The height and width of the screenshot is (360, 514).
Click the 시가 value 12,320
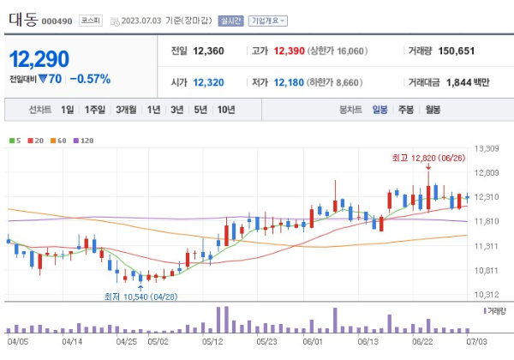[x=208, y=82]
